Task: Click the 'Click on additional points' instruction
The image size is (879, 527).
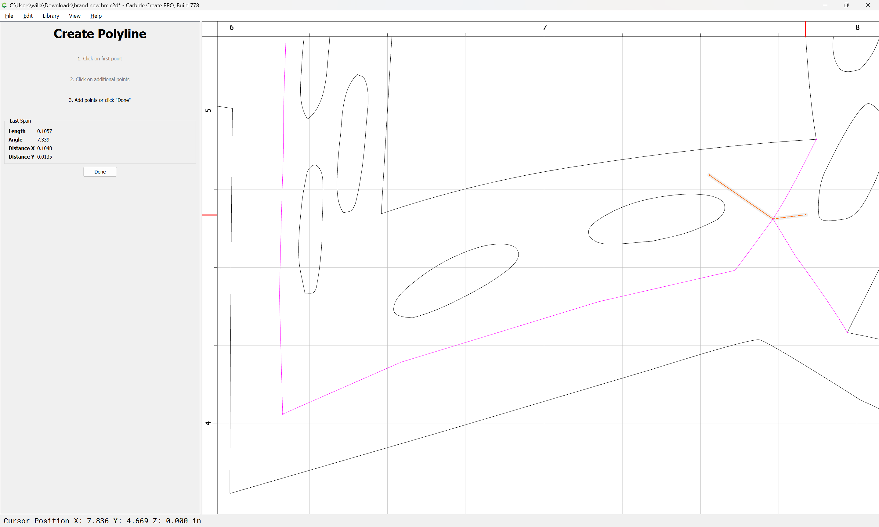Action: pos(100,79)
